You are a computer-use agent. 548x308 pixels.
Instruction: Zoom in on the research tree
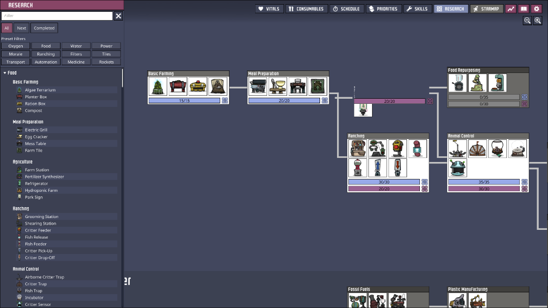pyautogui.click(x=538, y=21)
